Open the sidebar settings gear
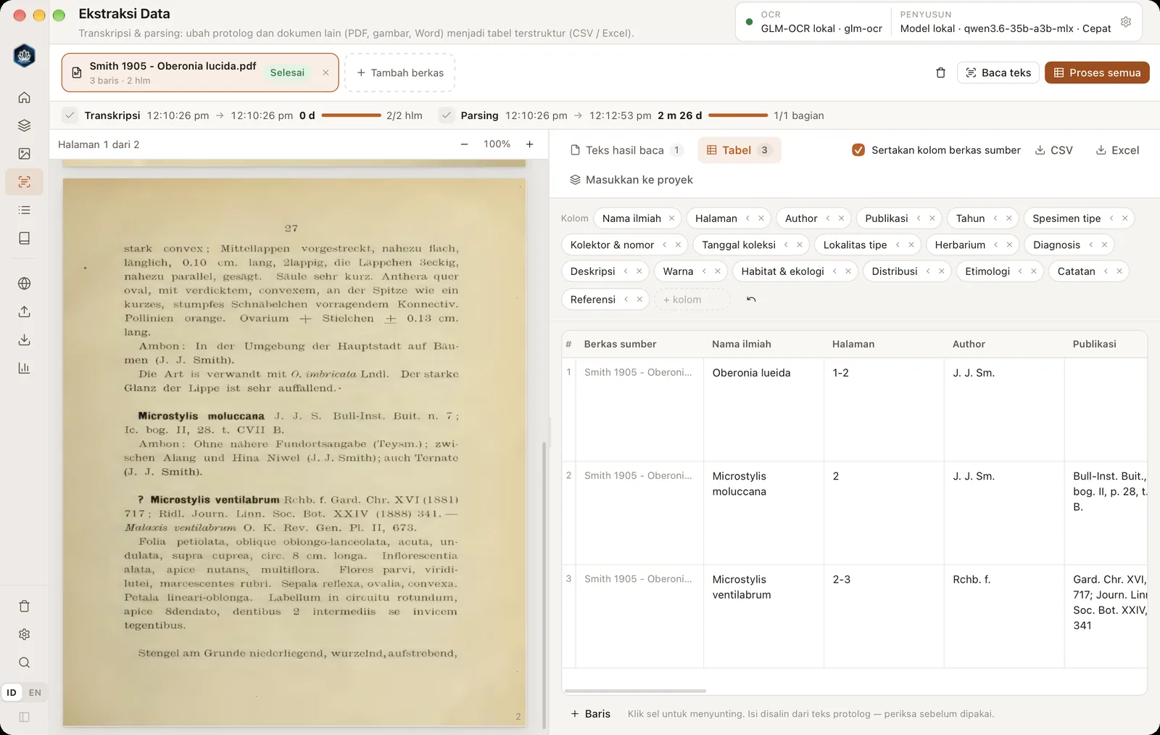 [24, 634]
